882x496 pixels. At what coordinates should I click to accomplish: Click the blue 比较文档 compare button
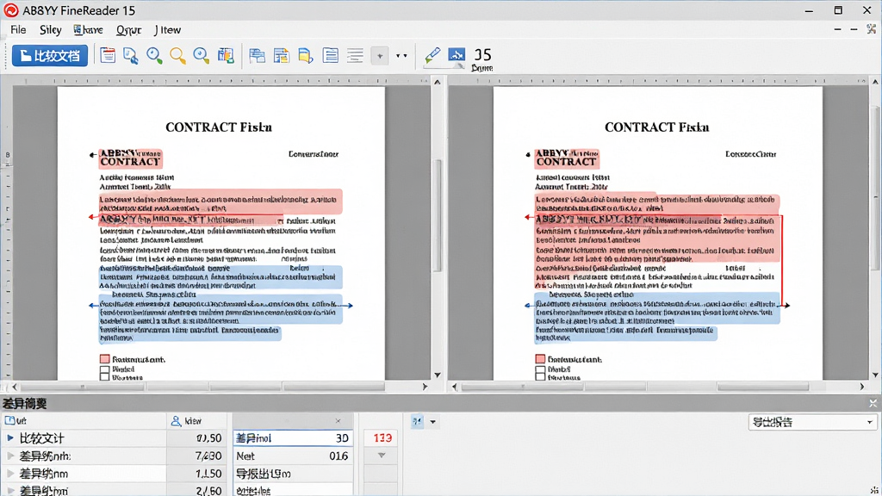click(49, 56)
